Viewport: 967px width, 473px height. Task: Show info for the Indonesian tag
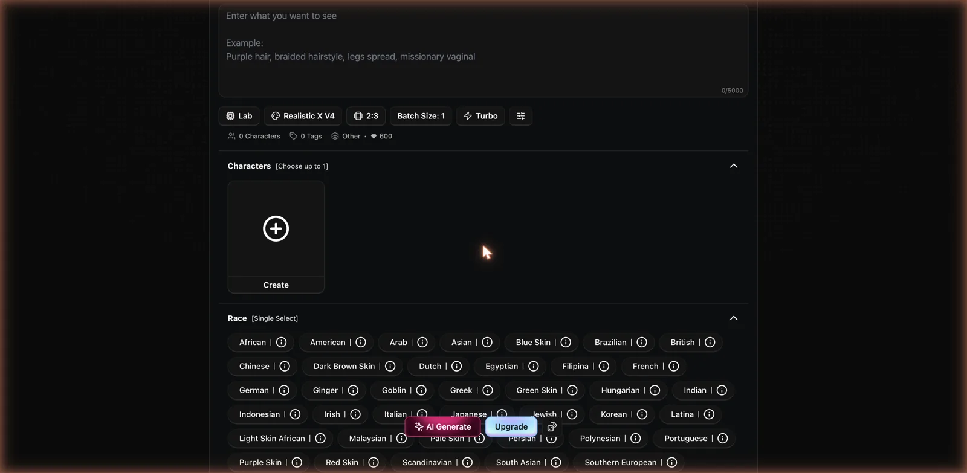tap(295, 414)
